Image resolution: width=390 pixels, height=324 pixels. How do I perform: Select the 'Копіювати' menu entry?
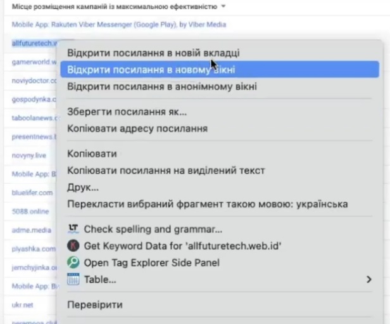pyautogui.click(x=92, y=154)
